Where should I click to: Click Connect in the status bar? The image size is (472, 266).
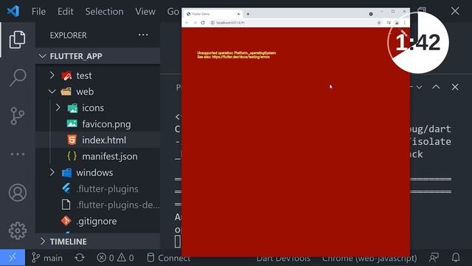pyautogui.click(x=169, y=258)
